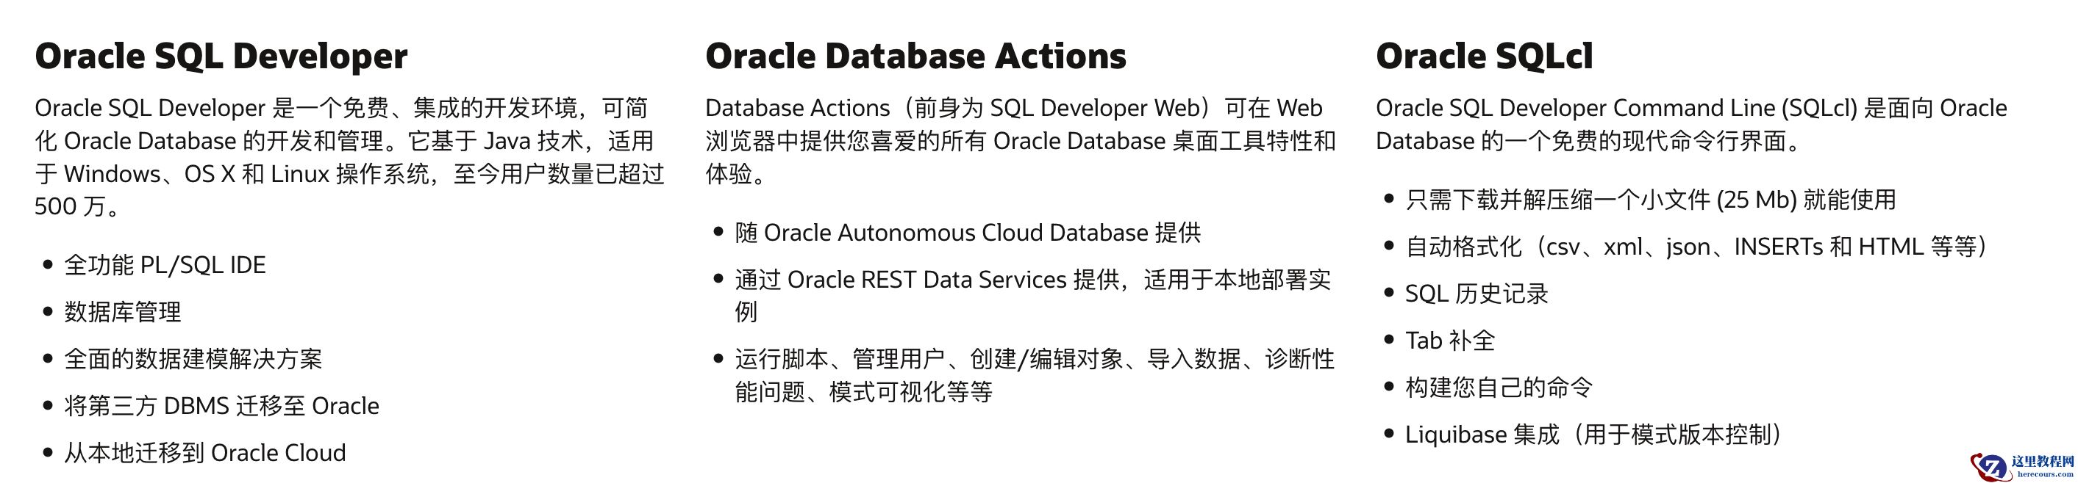This screenshot has width=2078, height=483.
Task: Click the Oracle Database Actions heading
Action: pos(915,57)
